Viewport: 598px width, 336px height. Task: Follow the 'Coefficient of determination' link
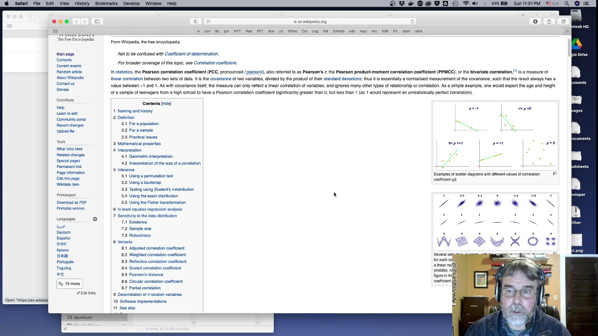point(191,54)
